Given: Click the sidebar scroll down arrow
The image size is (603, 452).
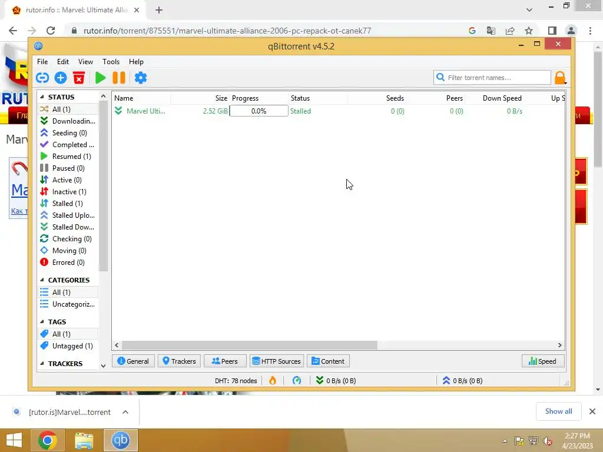Looking at the screenshot, I should click(x=103, y=366).
